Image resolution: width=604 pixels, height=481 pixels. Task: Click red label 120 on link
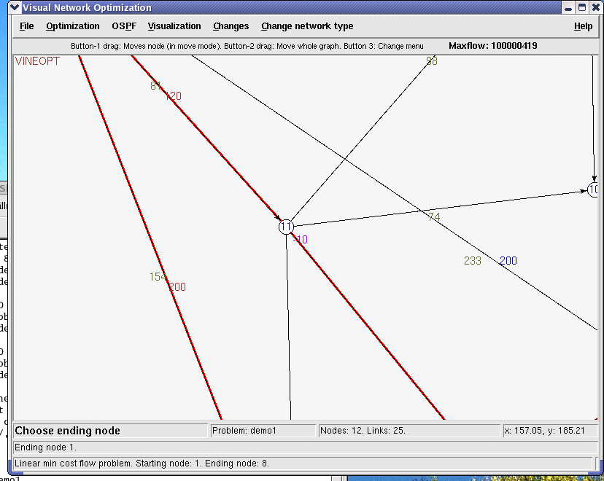tap(174, 95)
